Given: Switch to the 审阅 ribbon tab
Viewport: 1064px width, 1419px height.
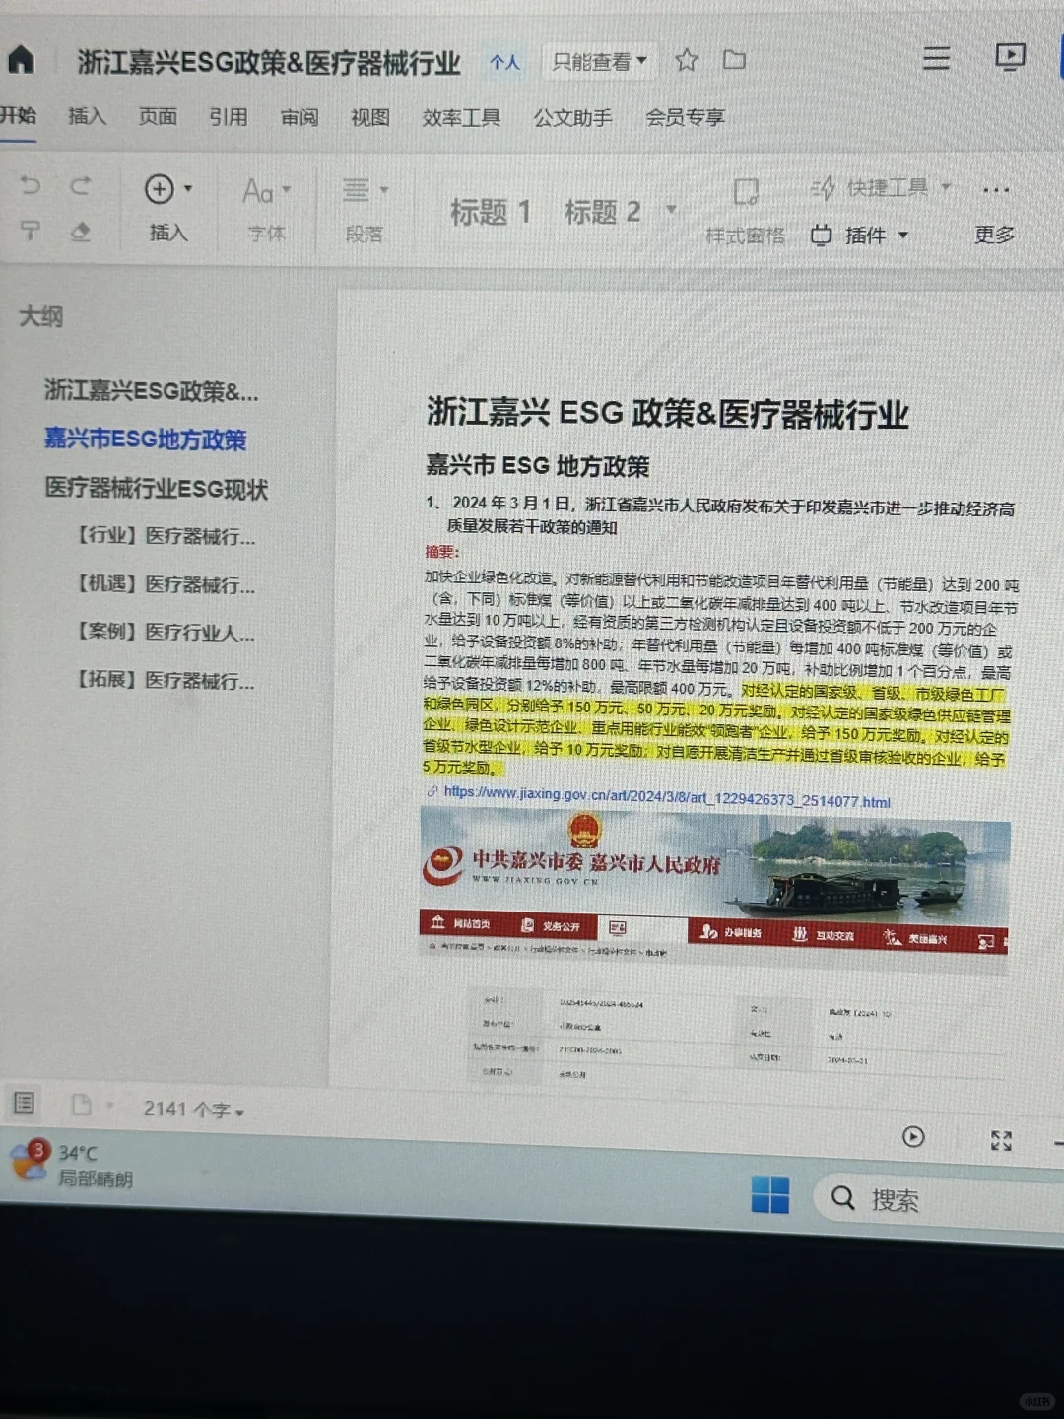Looking at the screenshot, I should pos(298,117).
